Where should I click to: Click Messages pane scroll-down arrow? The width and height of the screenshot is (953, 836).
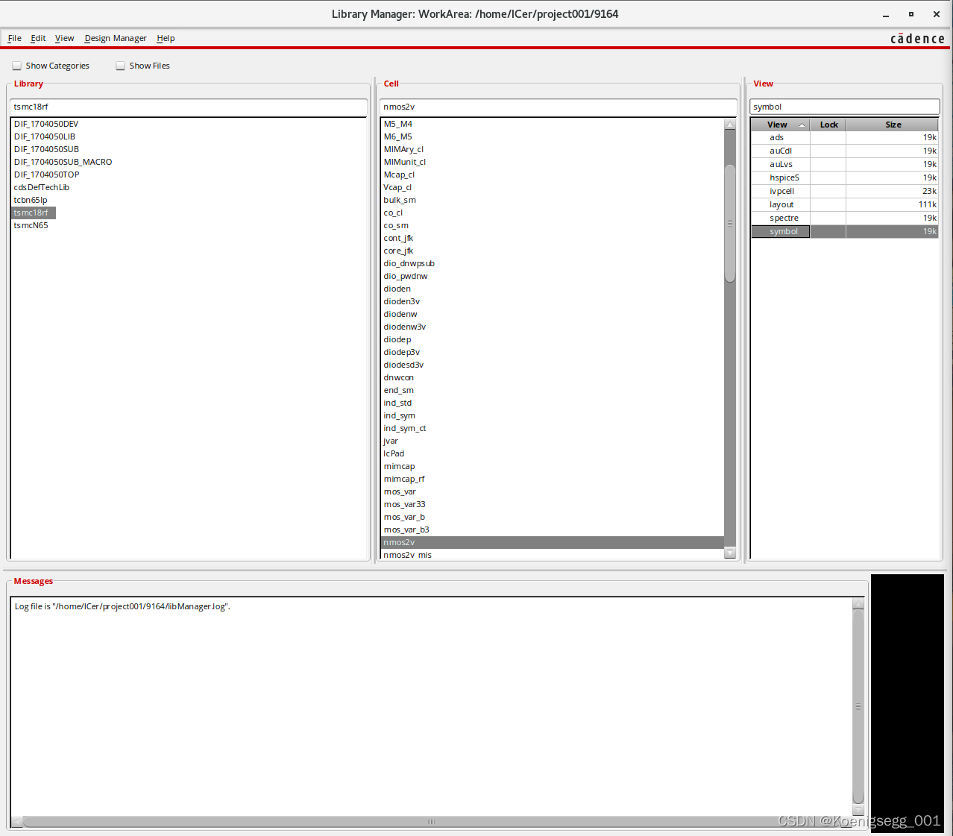(x=858, y=810)
